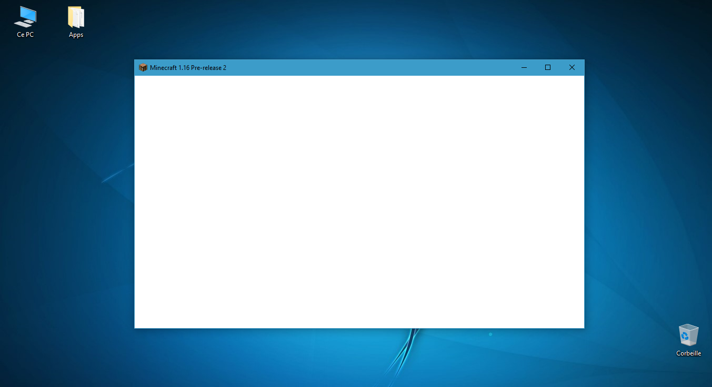The image size is (712, 387).
Task: Minimize the Minecraft 1.16 Pre-release 2 window
Action: [524, 67]
